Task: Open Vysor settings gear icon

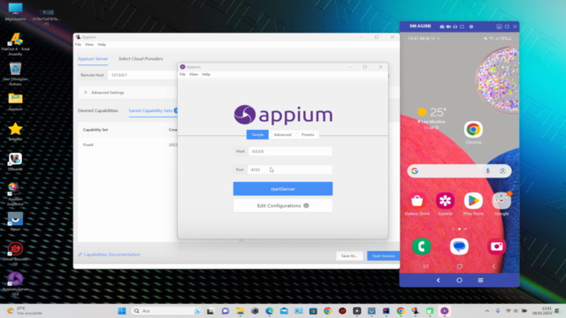Action: tap(471, 26)
